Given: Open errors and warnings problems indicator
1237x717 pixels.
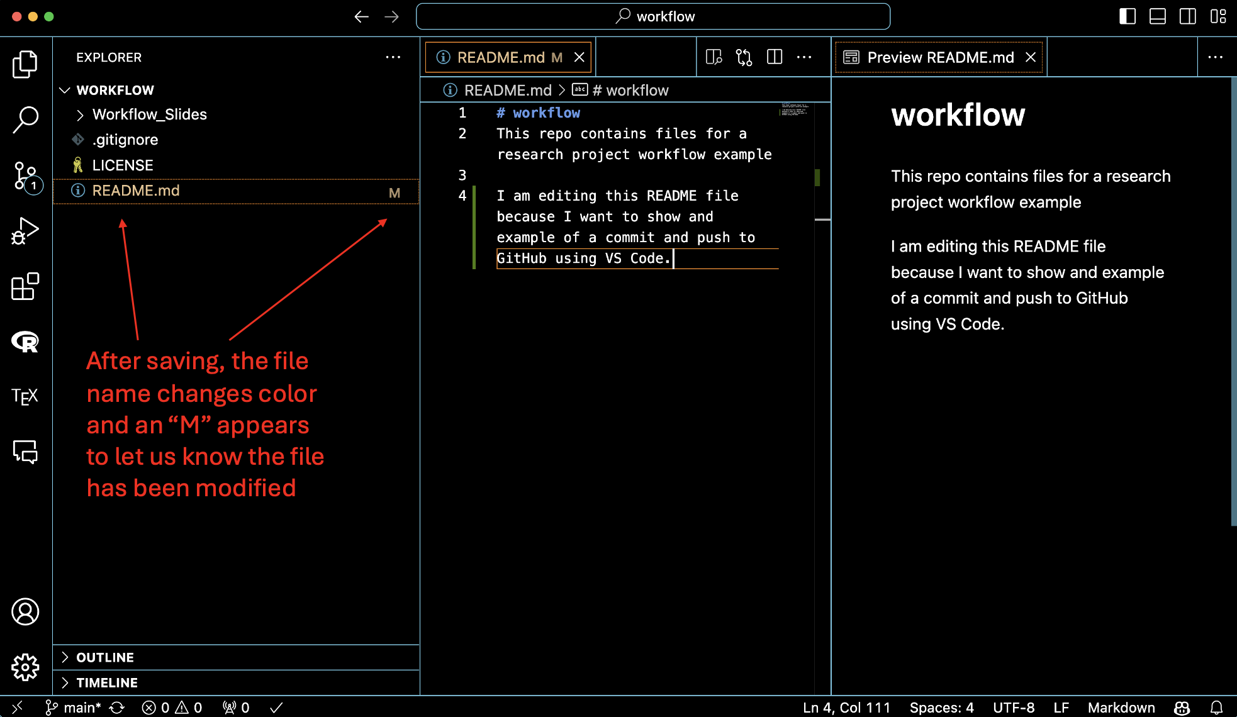Looking at the screenshot, I should [172, 708].
